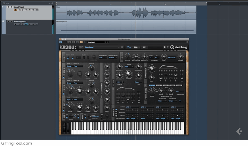This screenshot has height=146, width=248.
Task: Select matrix page 2 button
Action: coord(117,112)
